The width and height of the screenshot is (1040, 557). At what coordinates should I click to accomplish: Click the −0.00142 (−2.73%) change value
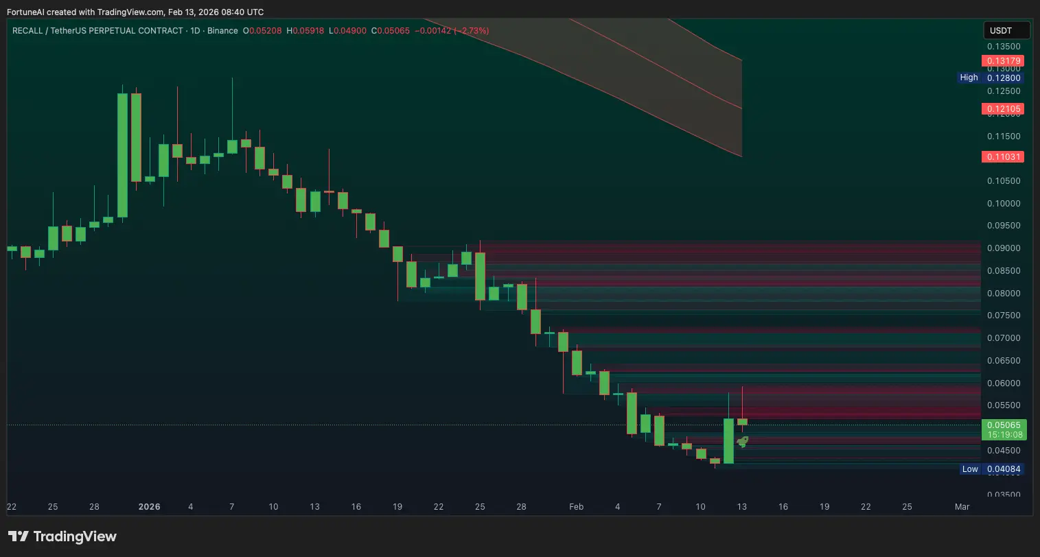pyautogui.click(x=452, y=31)
